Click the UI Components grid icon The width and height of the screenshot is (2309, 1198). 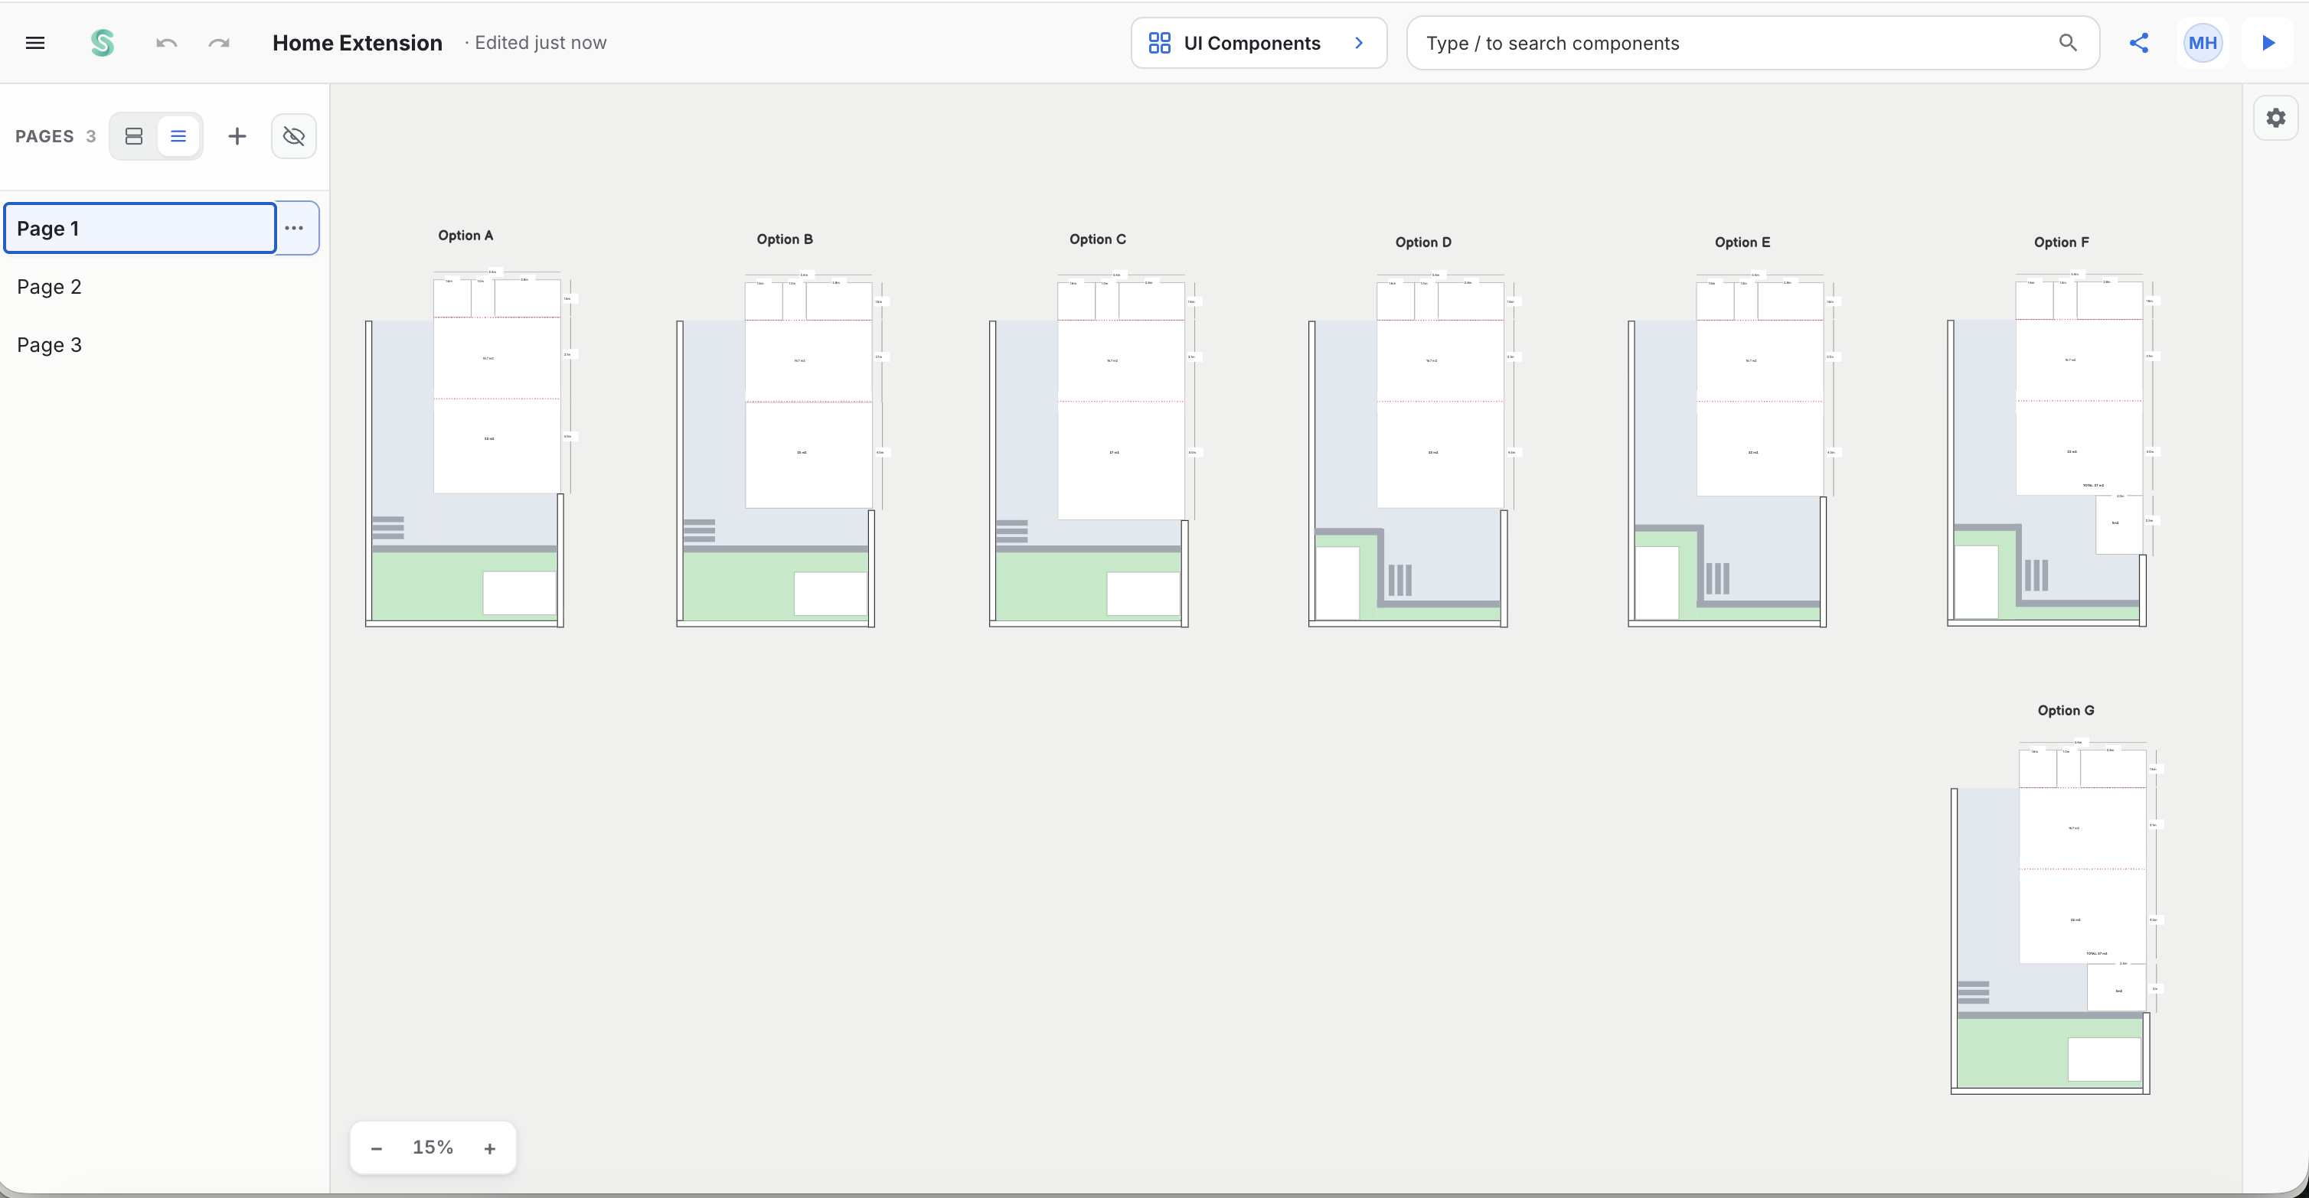coord(1159,43)
